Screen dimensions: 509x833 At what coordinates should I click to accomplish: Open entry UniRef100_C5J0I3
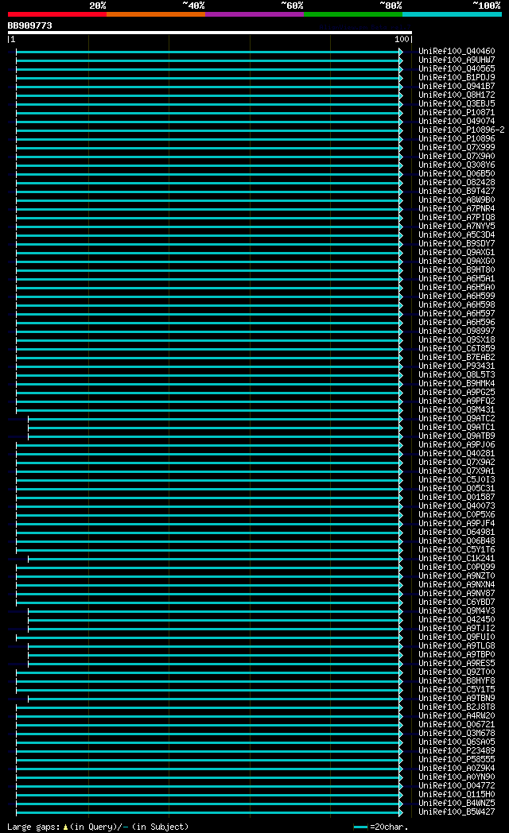click(457, 480)
